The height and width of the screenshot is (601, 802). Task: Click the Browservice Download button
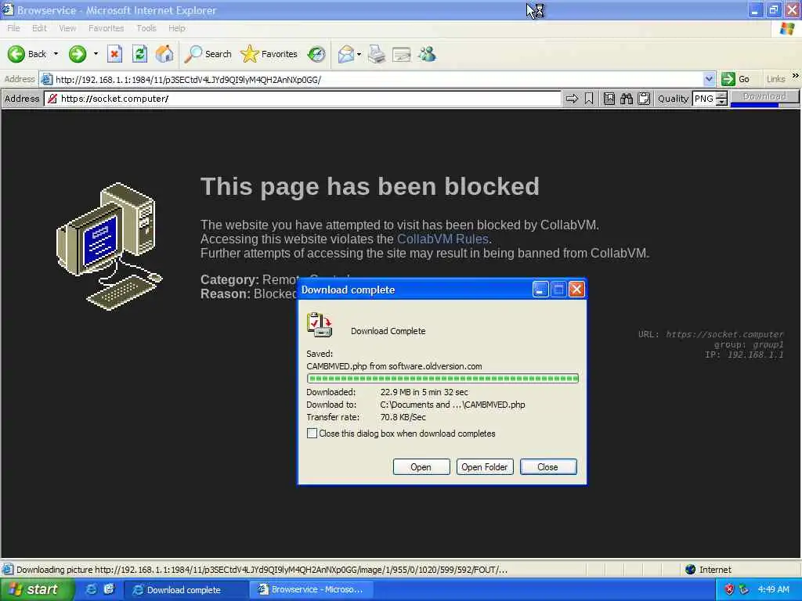tap(764, 96)
